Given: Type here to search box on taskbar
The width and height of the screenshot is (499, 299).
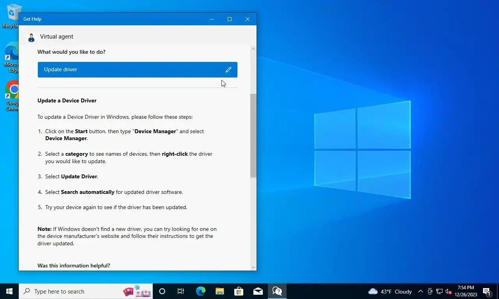Looking at the screenshot, I should tap(86, 291).
